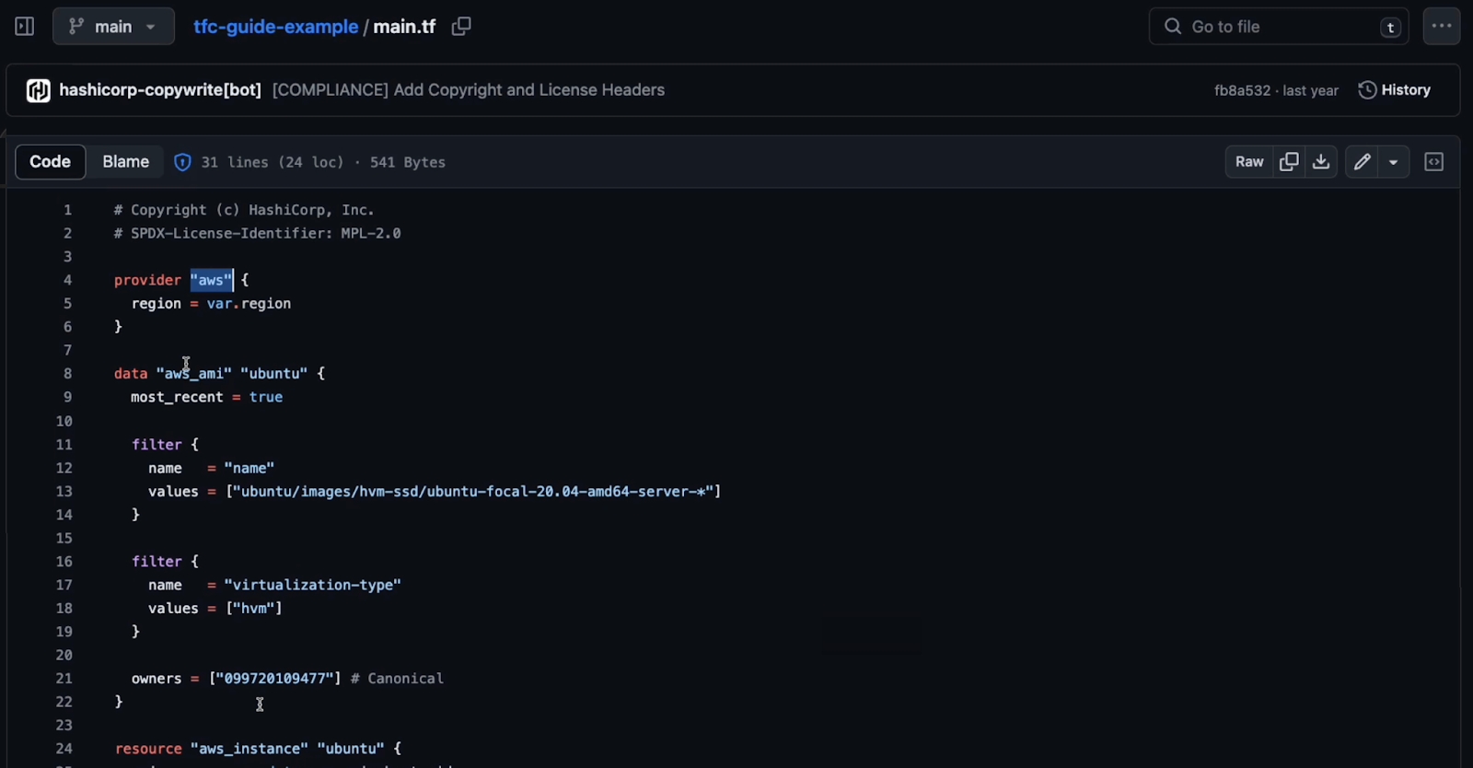Copy raw file contents icon

1289,162
